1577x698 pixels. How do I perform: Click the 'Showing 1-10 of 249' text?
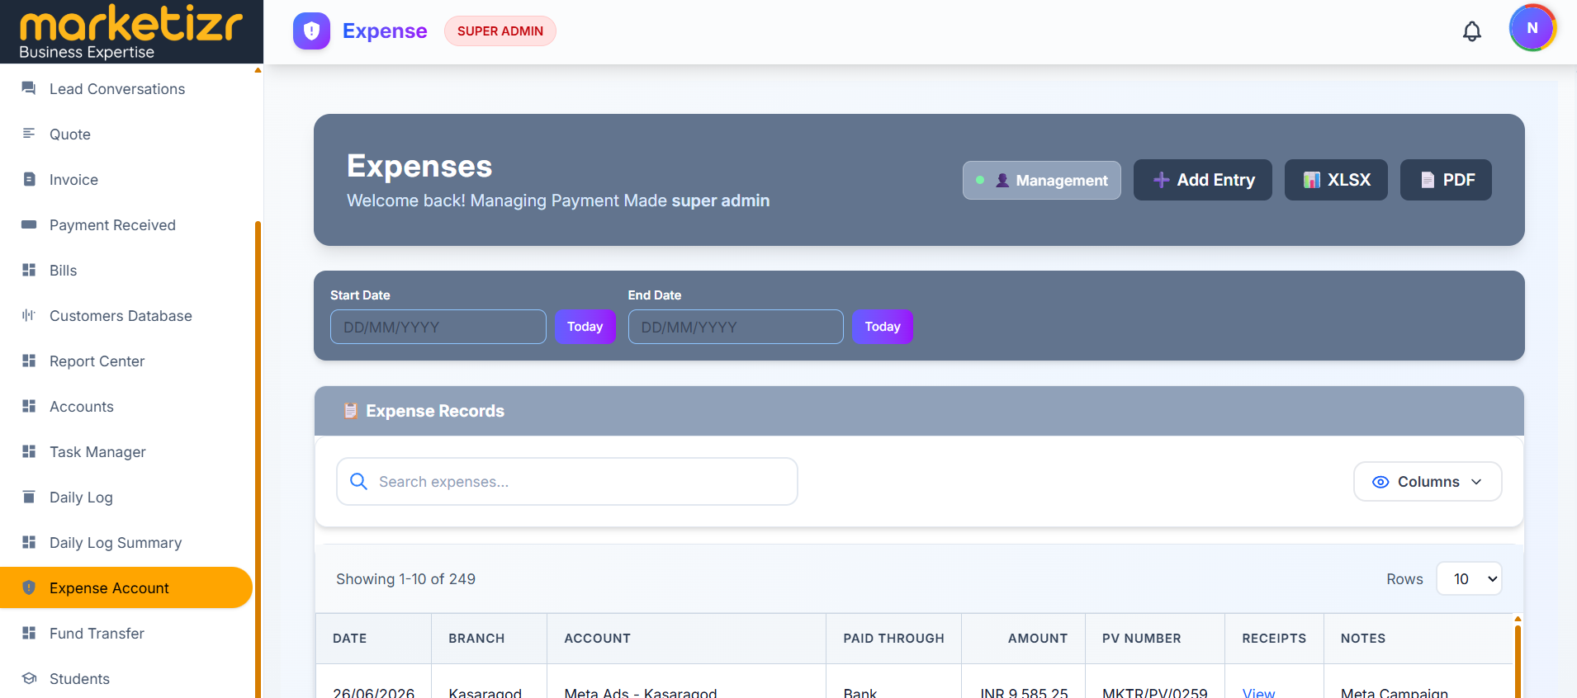click(x=405, y=579)
